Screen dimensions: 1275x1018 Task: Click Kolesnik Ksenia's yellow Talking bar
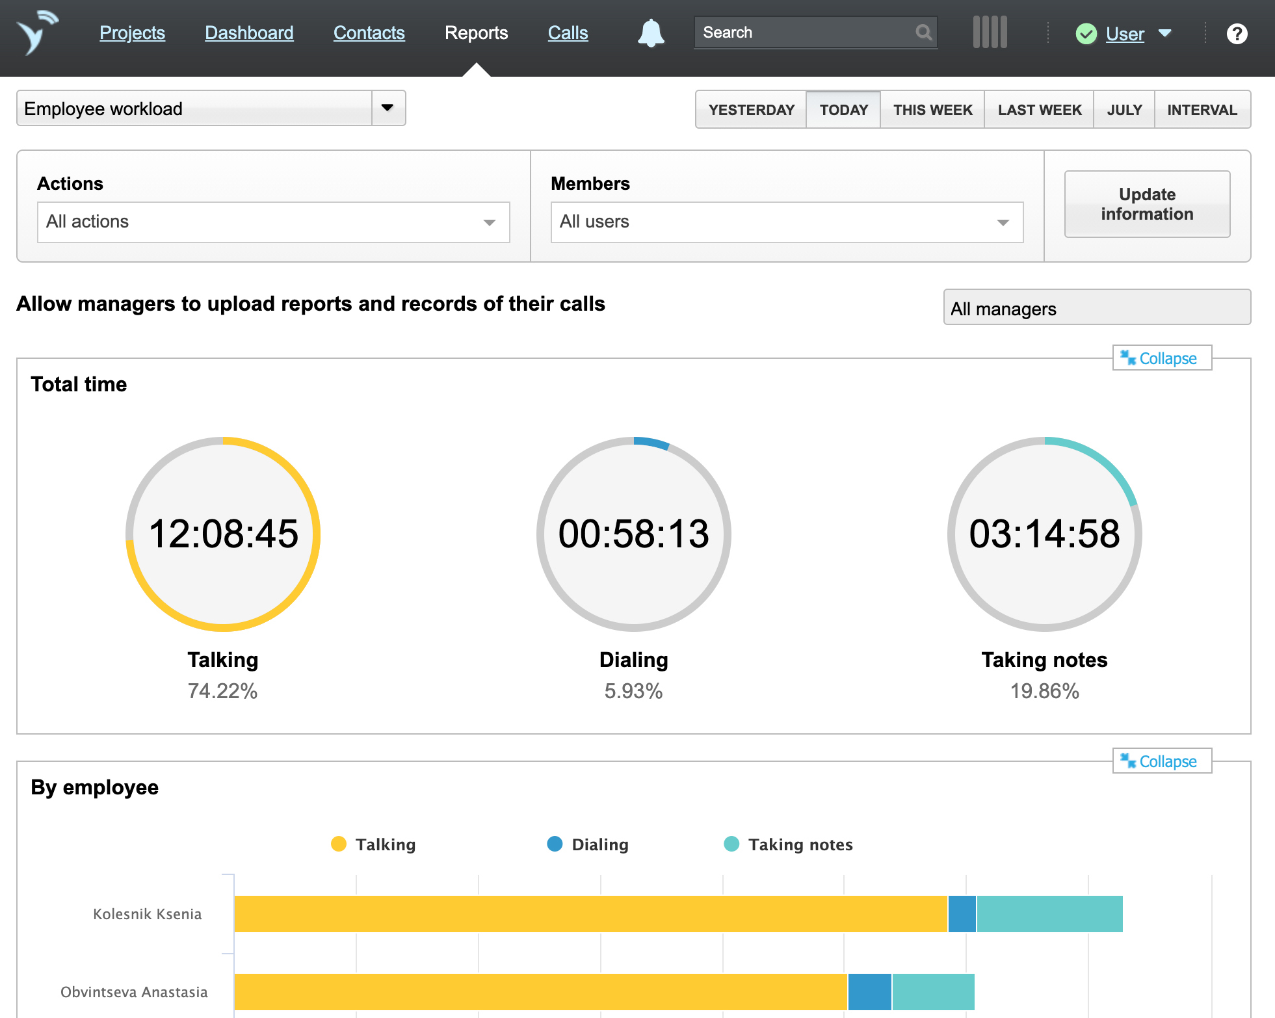pos(590,914)
